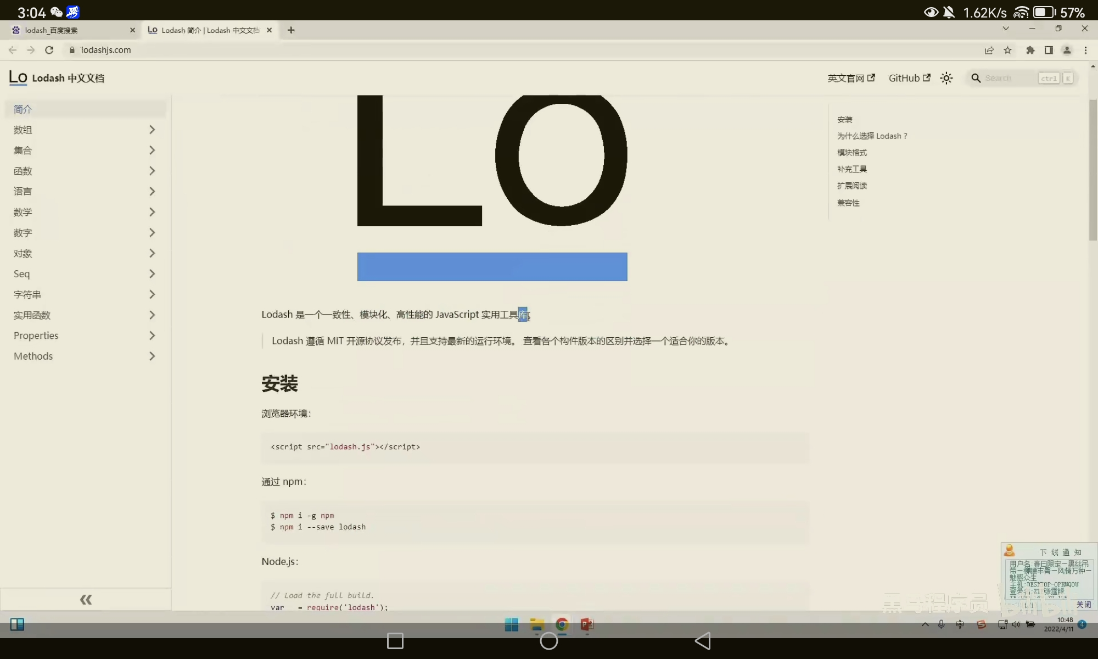Open the Windows Start button on taskbar
Image resolution: width=1098 pixels, height=659 pixels.
pyautogui.click(x=511, y=624)
